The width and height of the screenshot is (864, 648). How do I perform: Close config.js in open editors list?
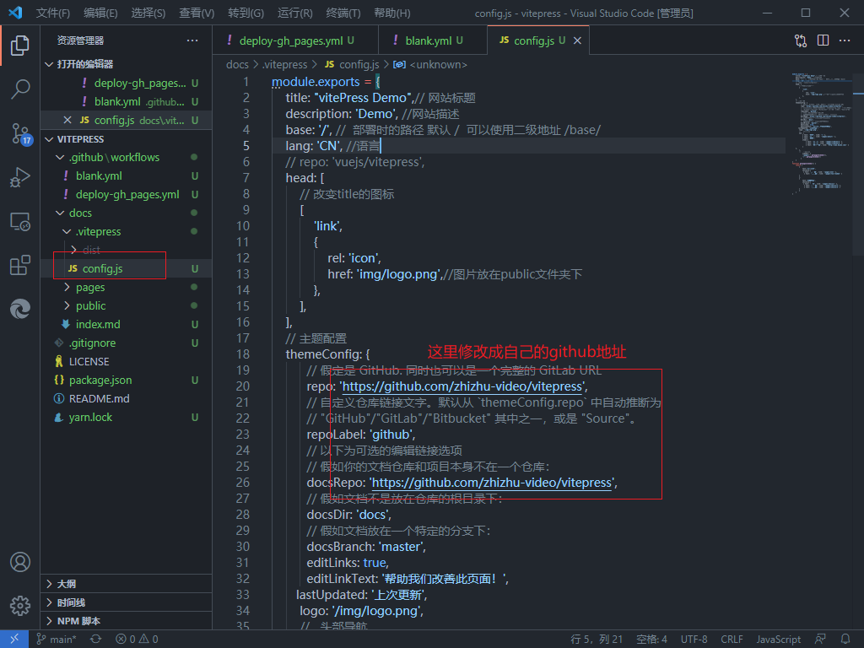pos(67,120)
